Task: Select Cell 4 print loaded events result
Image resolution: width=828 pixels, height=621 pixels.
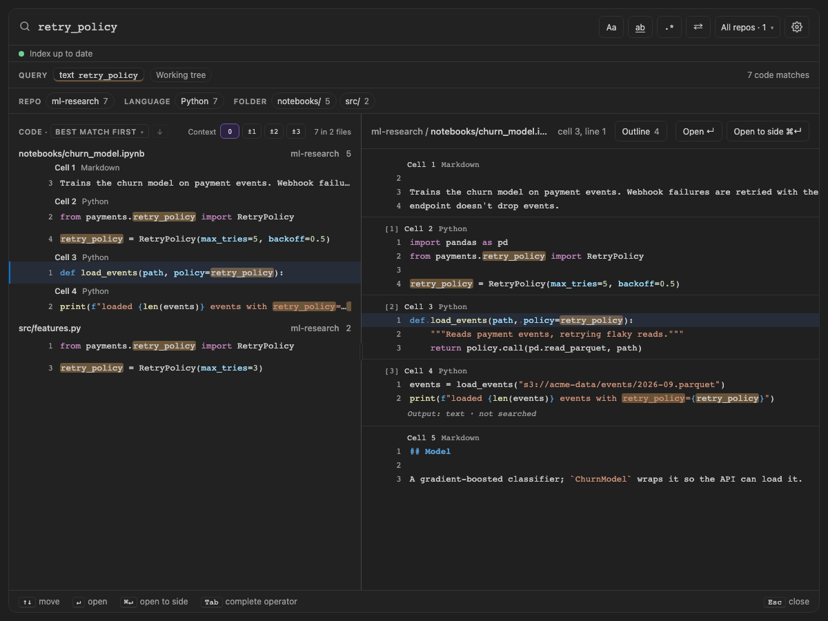Action: coord(185,306)
